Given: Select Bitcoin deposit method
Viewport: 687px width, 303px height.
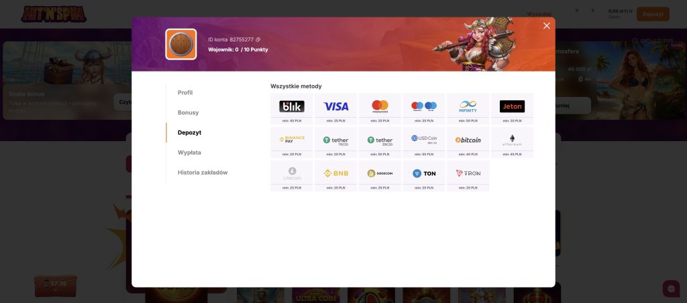Looking at the screenshot, I should click(x=468, y=142).
